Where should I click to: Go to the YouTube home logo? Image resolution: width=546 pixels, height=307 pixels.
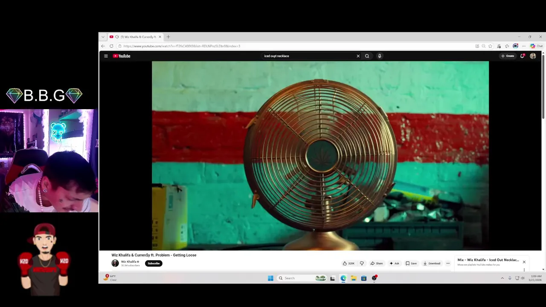(122, 56)
